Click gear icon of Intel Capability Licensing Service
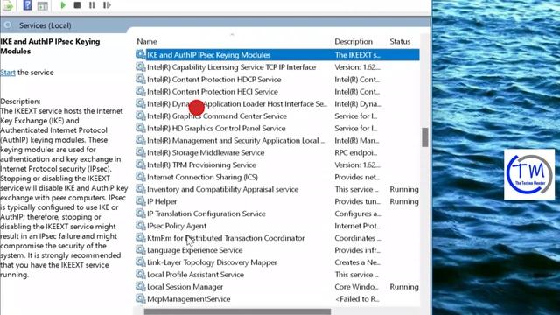Image resolution: width=560 pixels, height=315 pixels. tap(140, 66)
